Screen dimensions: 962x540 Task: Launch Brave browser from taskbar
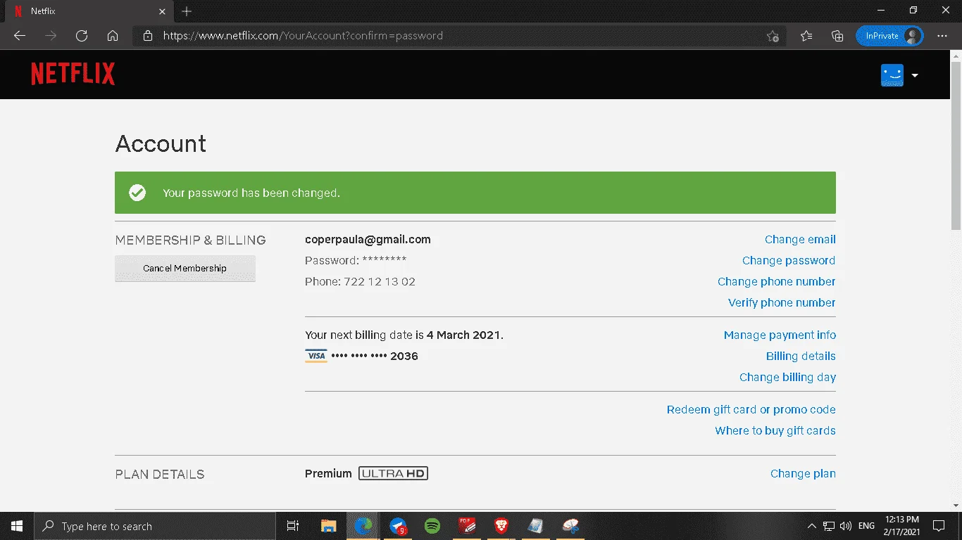501,526
